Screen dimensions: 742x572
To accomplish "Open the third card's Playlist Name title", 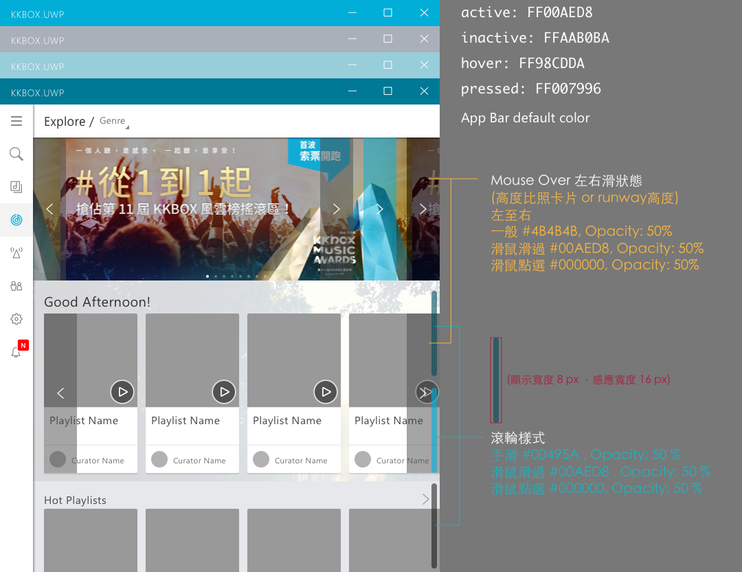I will [x=287, y=421].
